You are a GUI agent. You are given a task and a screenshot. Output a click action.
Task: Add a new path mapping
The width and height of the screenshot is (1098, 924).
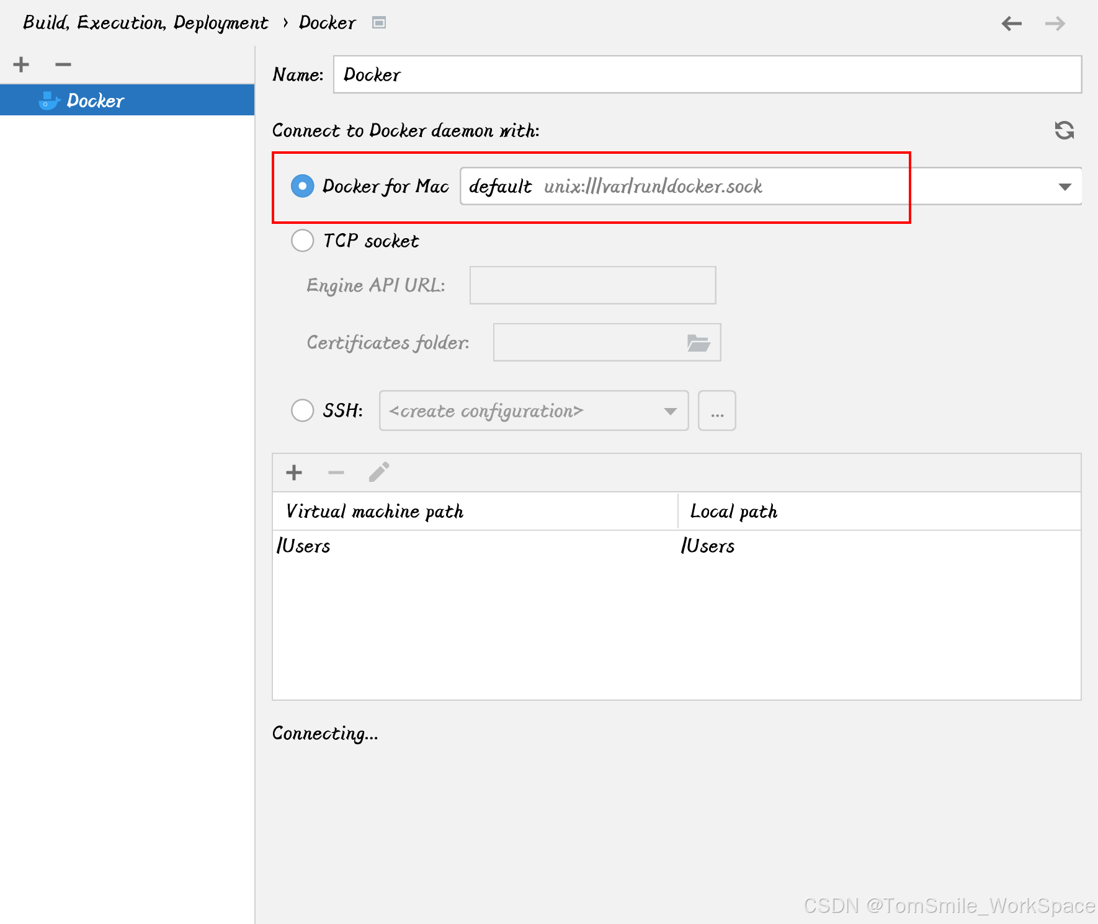click(294, 473)
